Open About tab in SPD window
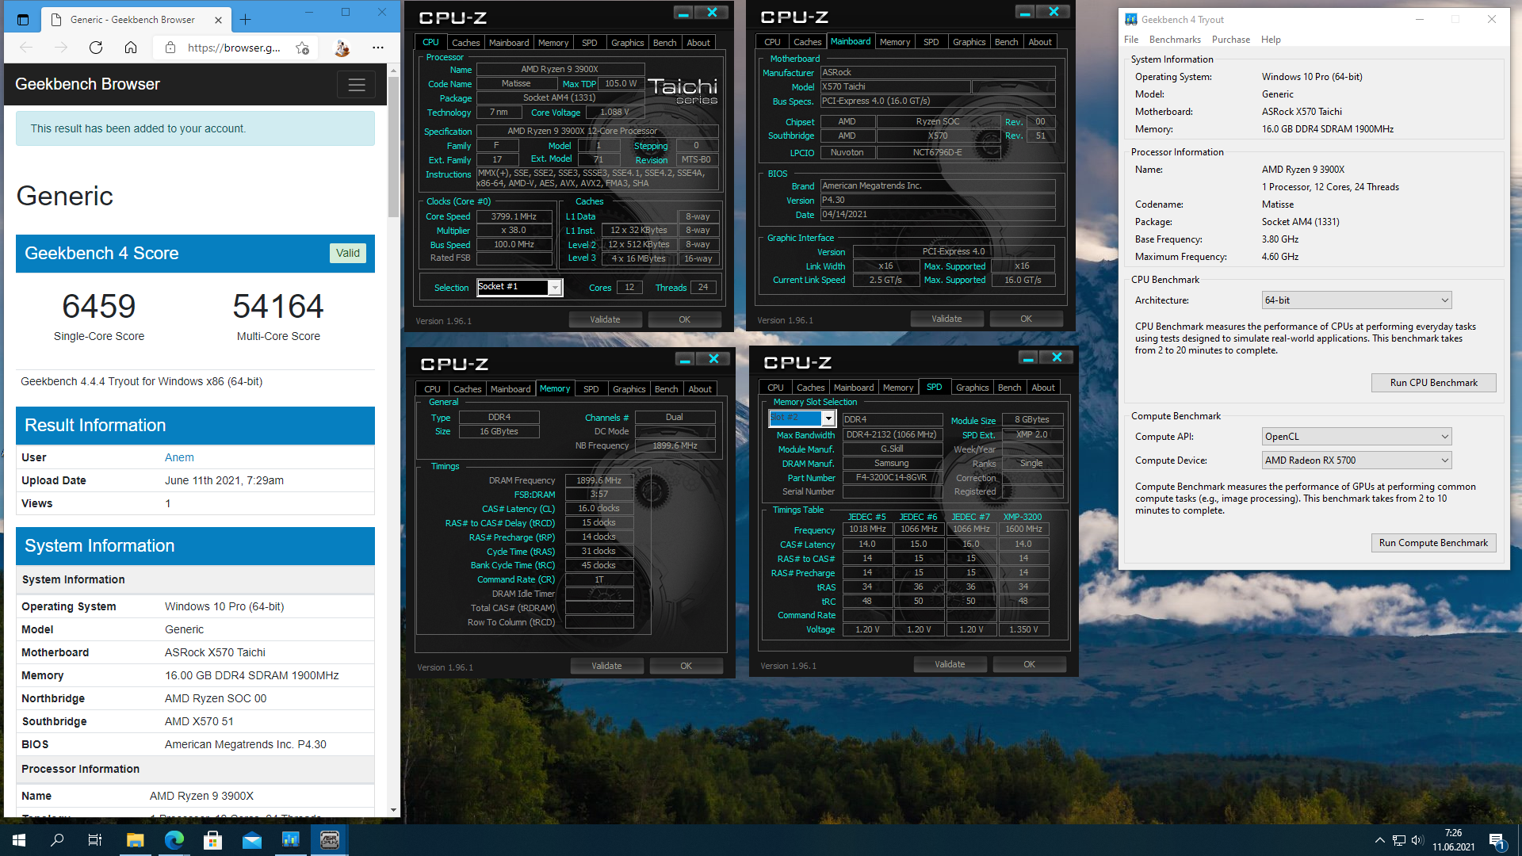The height and width of the screenshot is (856, 1522). (x=1043, y=388)
